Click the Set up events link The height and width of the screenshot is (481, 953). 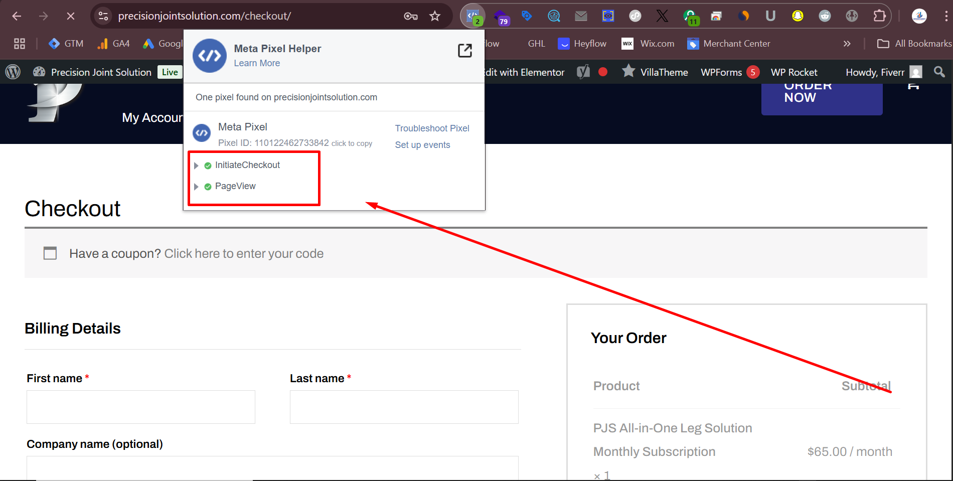point(422,145)
